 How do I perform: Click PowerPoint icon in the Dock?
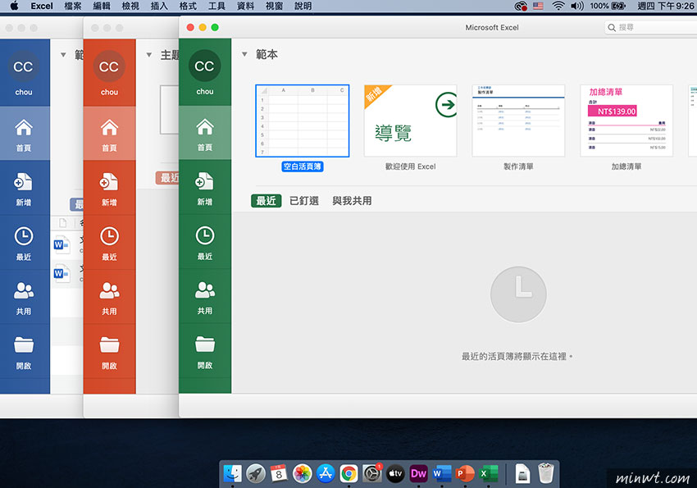(465, 473)
